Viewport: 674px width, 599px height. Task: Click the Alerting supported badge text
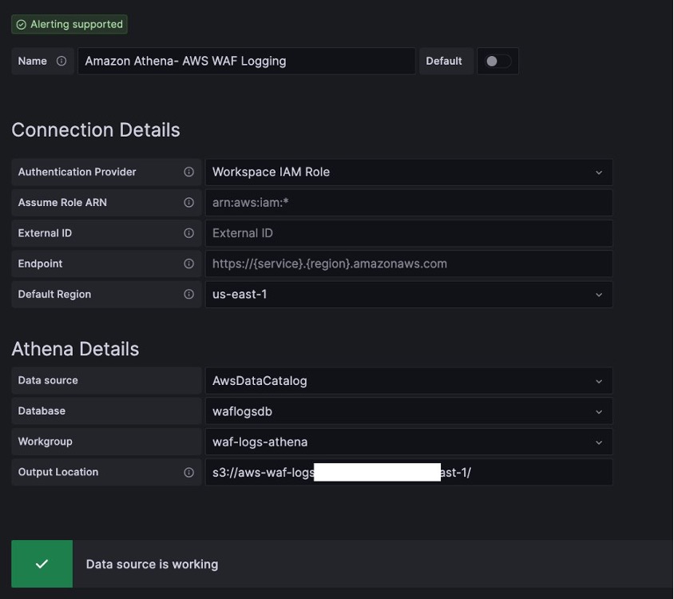coord(77,25)
